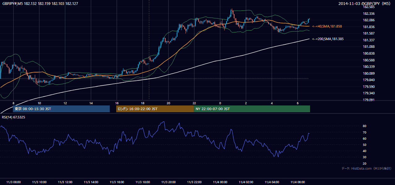Click the RSI 40 level label
Image resolution: width=395 pixels, height=185 pixels.
364,151
